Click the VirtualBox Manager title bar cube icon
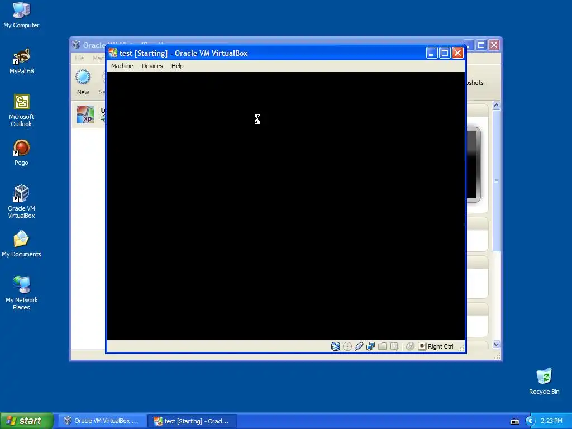The height and width of the screenshot is (429, 572). (x=76, y=45)
